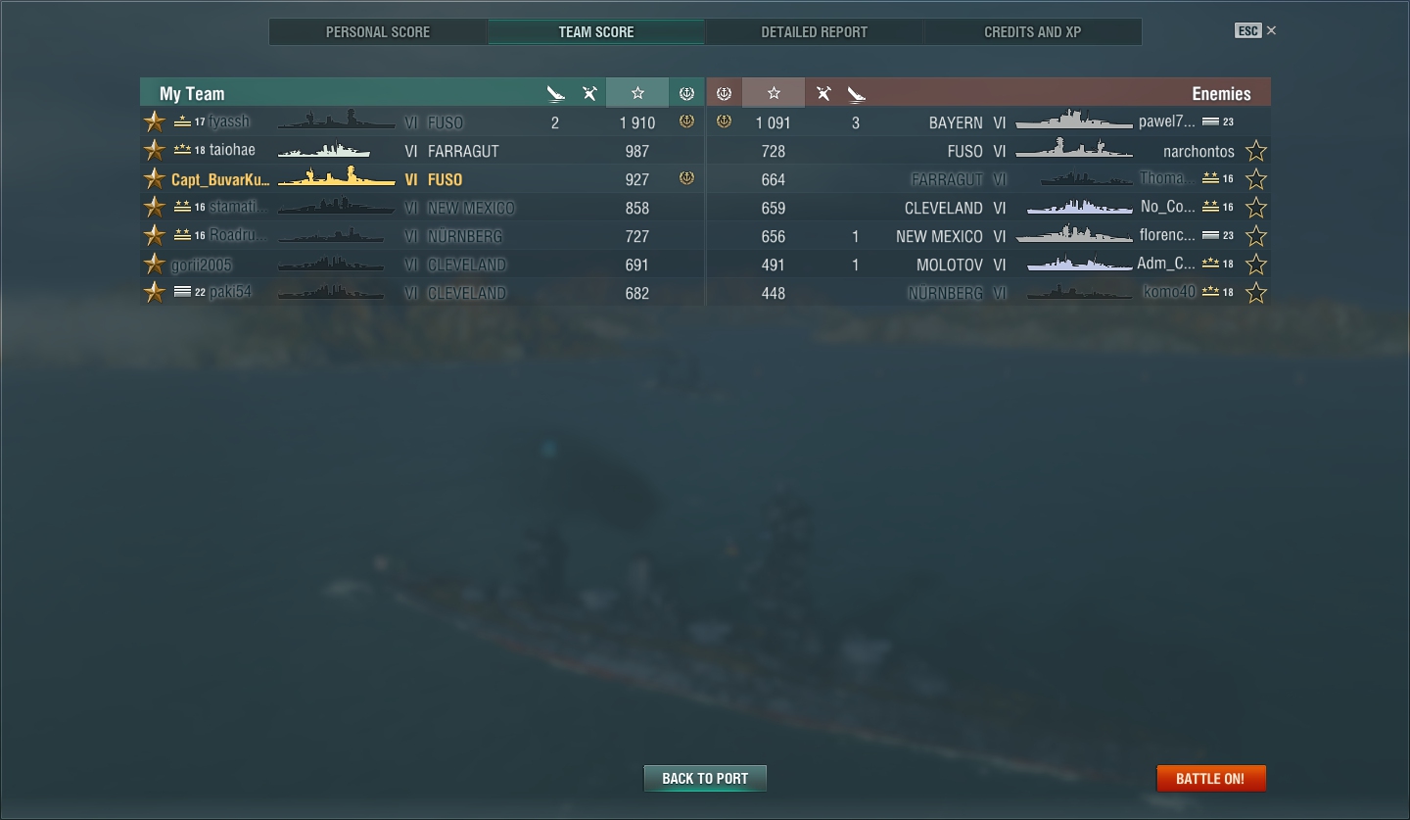The width and height of the screenshot is (1410, 820).
Task: Sort My Team by aircraft shot down icon
Action: pyautogui.click(x=589, y=94)
